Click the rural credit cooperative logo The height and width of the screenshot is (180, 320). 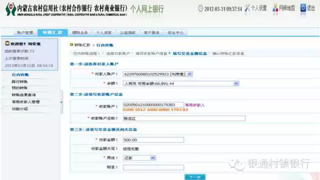(10, 9)
